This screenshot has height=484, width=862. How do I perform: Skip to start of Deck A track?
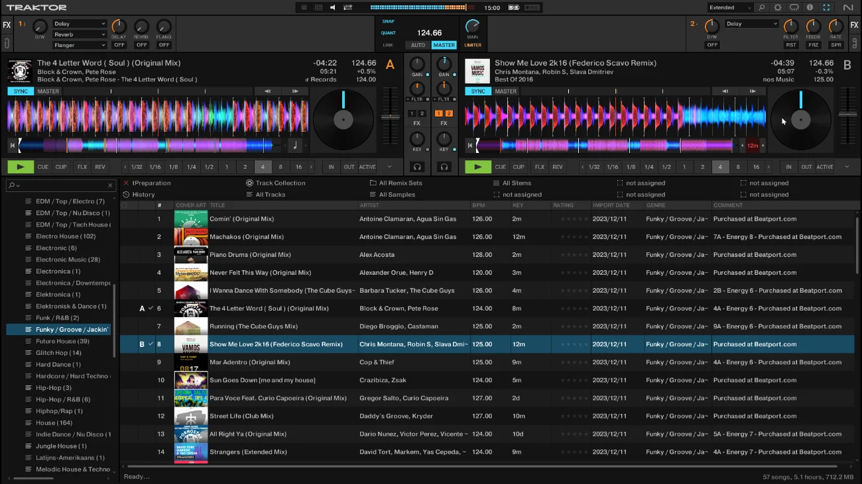[12, 145]
